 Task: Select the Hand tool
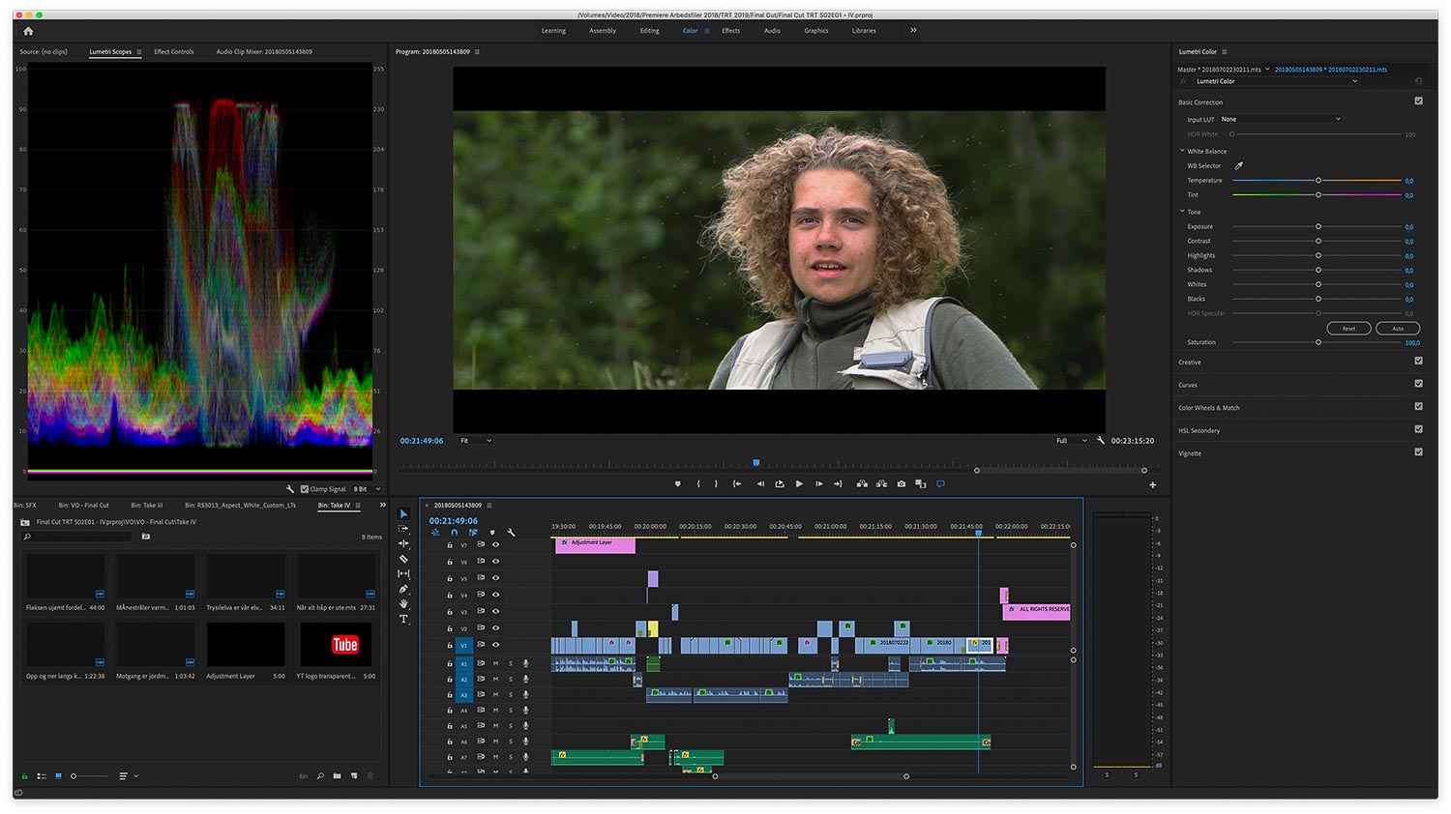point(404,604)
